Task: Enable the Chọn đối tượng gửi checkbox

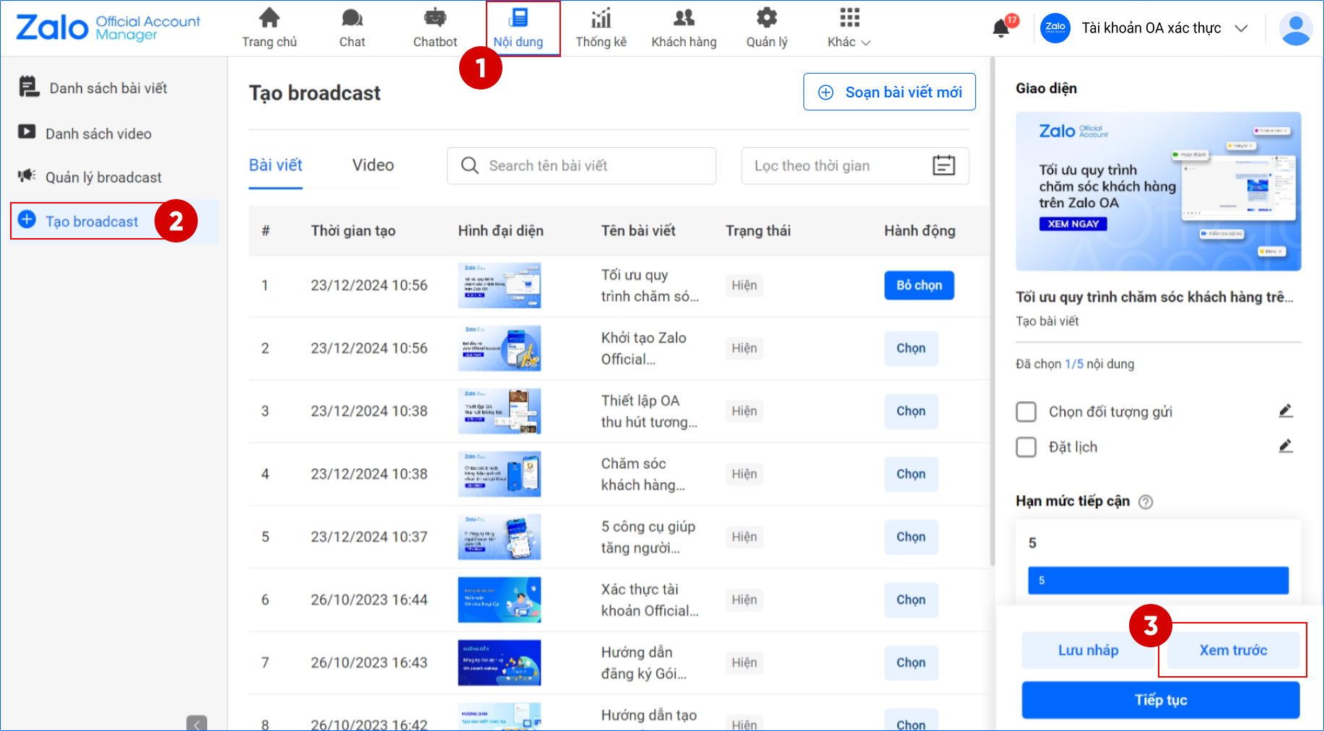Action: pos(1026,411)
